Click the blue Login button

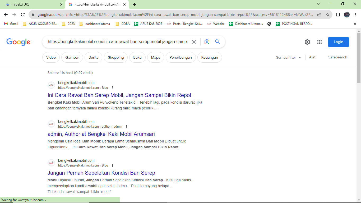click(339, 42)
